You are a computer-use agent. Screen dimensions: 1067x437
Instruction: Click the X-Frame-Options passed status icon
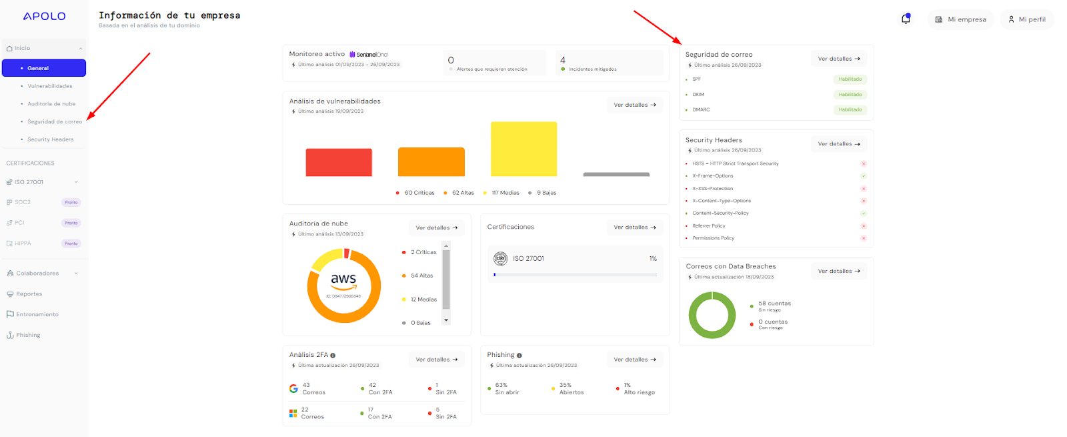[x=864, y=176]
